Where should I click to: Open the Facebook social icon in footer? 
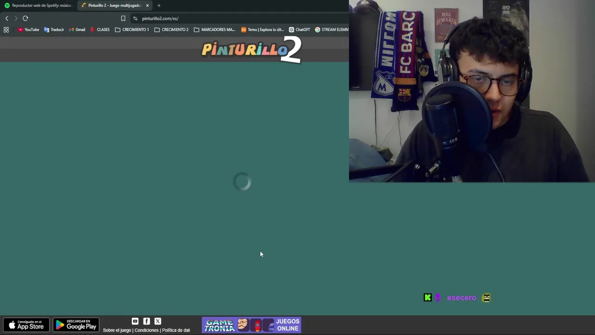[146, 321]
